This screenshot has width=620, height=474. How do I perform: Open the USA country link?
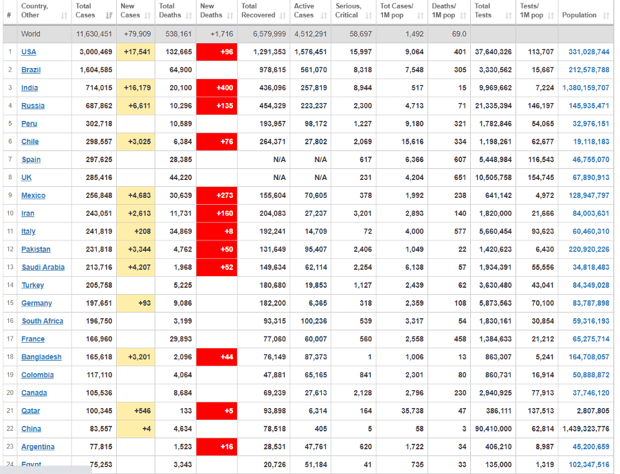click(28, 52)
